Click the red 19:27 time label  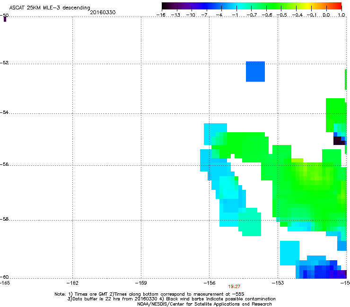(234, 287)
